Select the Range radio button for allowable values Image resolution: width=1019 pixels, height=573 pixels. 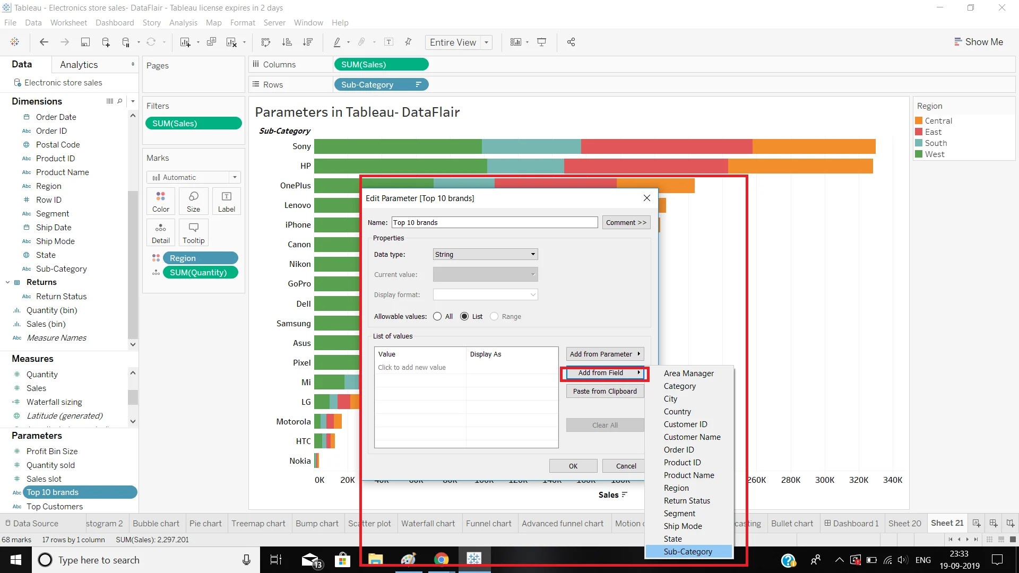pyautogui.click(x=495, y=316)
